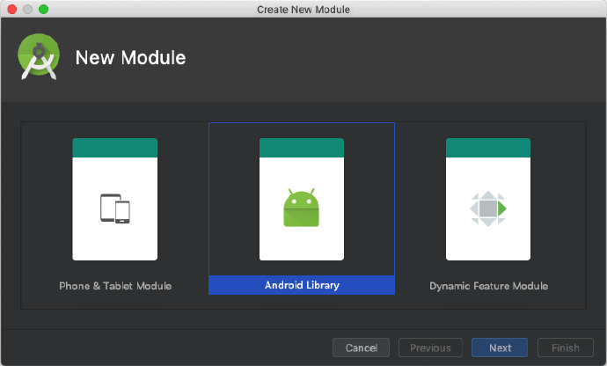Maximize the window using green button
Image resolution: width=607 pixels, height=366 pixels.
[x=43, y=10]
